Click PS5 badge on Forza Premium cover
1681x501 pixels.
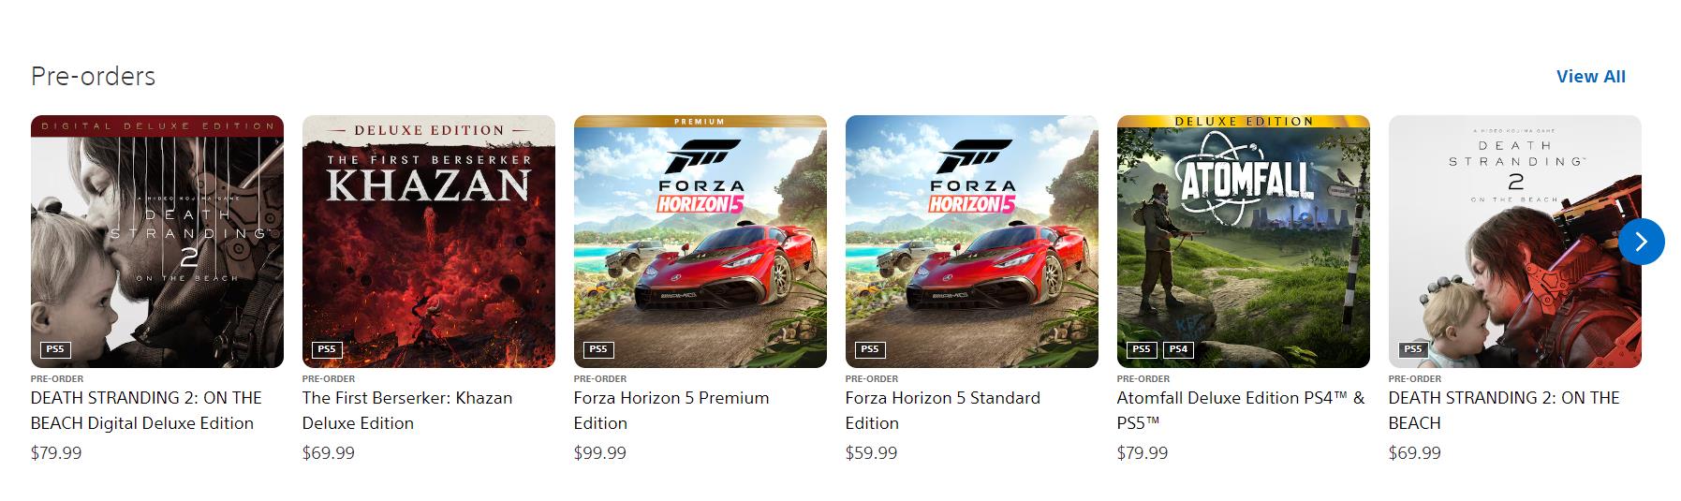(598, 349)
